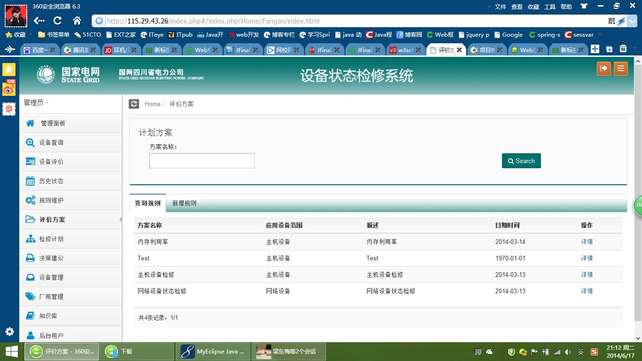Open tab list dropdown at tab bar end
The height and width of the screenshot is (361, 642).
click(x=635, y=49)
